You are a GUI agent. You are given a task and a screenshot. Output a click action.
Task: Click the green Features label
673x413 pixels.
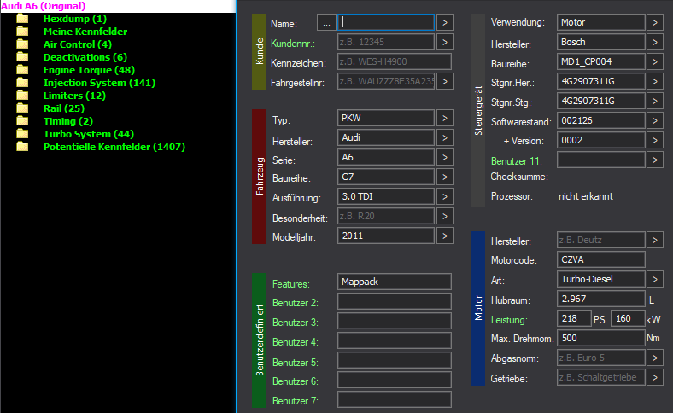pyautogui.click(x=290, y=284)
